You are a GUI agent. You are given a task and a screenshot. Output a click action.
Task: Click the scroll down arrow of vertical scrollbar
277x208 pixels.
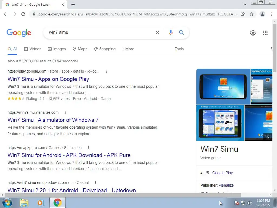coord(275,190)
